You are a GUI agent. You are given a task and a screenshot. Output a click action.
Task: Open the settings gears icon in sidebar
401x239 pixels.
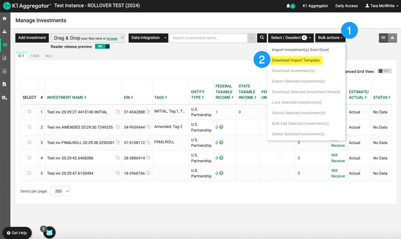pos(5,97)
